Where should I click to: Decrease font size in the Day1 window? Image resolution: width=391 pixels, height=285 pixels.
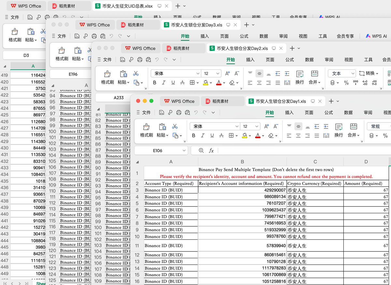(276, 126)
